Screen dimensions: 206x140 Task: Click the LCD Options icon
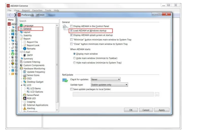[28, 92]
